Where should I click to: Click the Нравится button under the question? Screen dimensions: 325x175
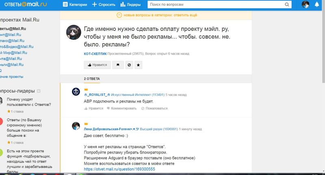(97, 65)
